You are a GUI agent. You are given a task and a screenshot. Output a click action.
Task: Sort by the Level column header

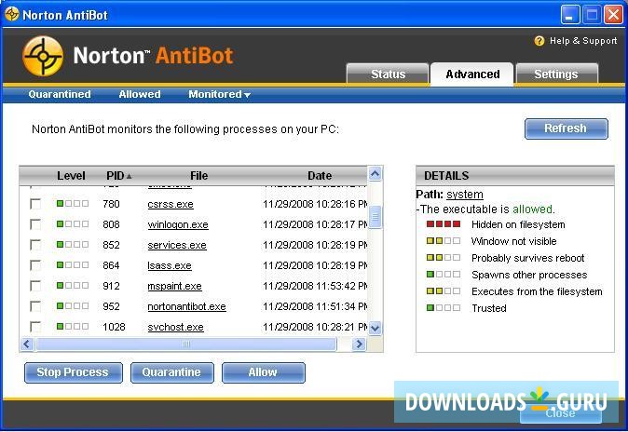(71, 176)
